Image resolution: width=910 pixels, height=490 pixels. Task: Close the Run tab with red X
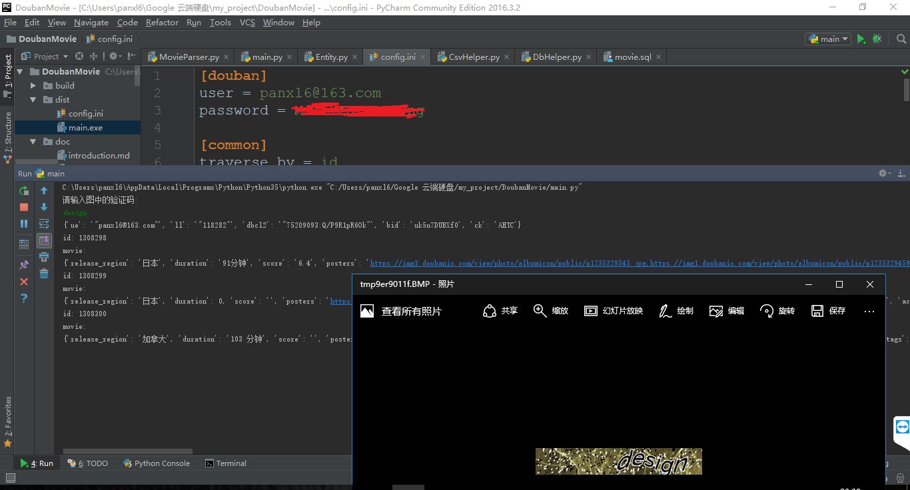pos(24,282)
